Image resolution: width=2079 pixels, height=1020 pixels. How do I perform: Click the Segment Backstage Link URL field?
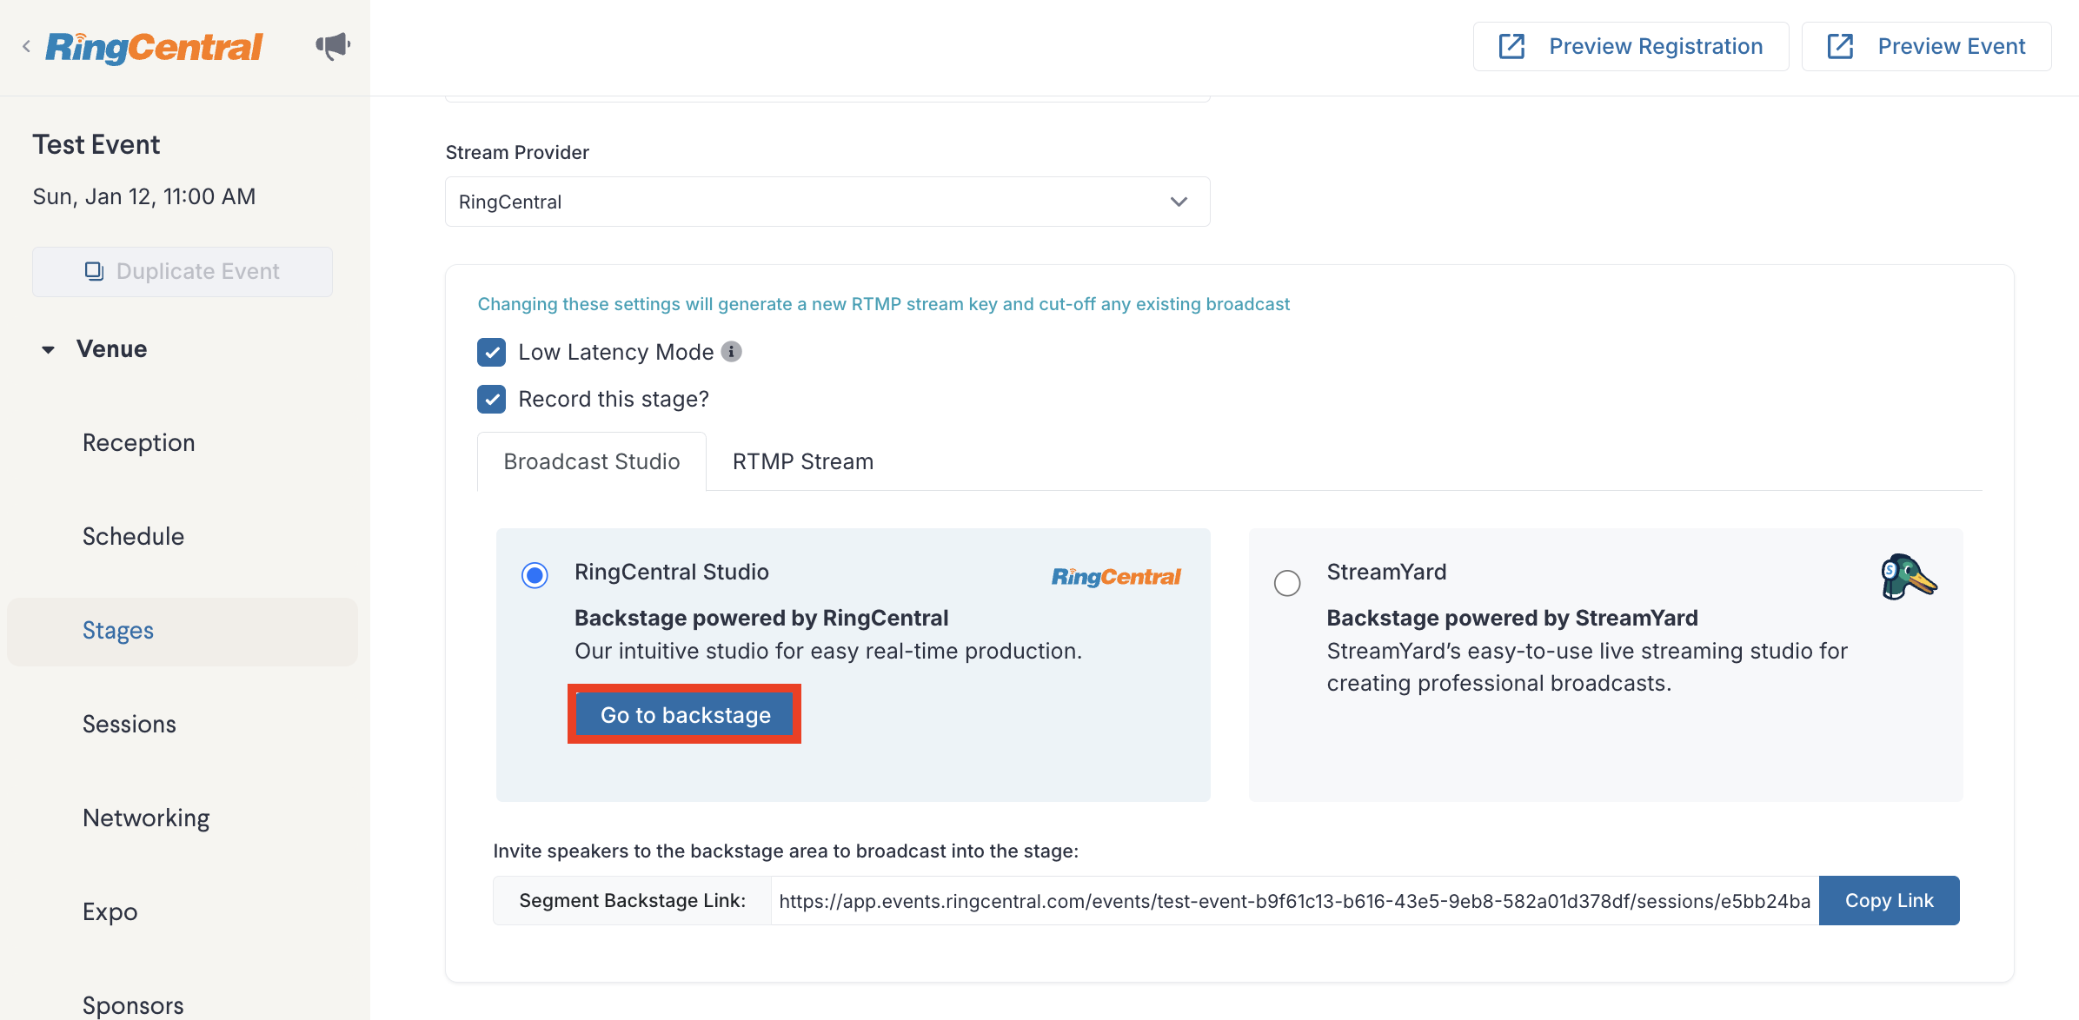click(x=1294, y=900)
